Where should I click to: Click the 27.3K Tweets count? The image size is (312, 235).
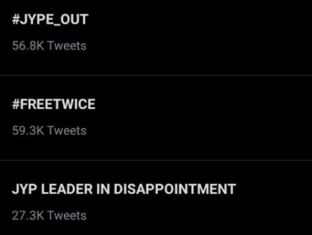(49, 215)
